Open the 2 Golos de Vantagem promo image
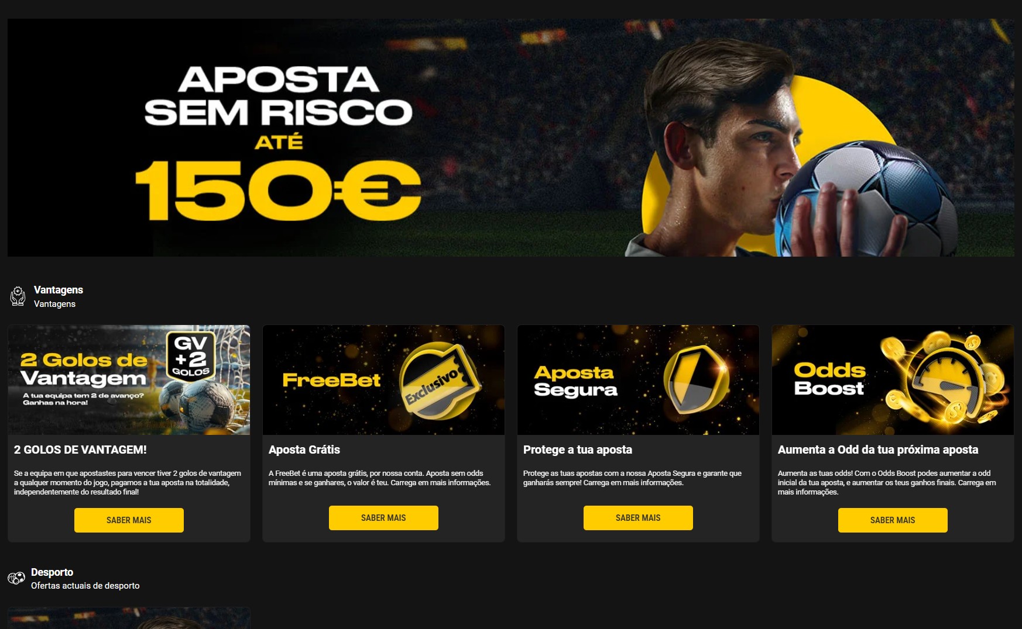The width and height of the screenshot is (1022, 629). [129, 380]
